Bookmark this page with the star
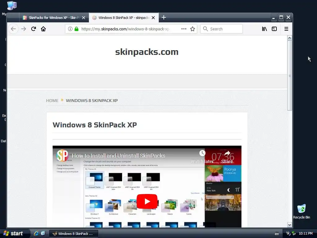 click(x=193, y=29)
